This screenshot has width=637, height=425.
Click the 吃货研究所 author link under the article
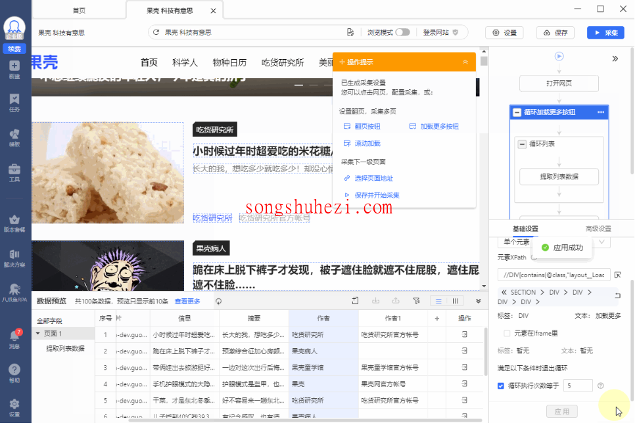[212, 218]
